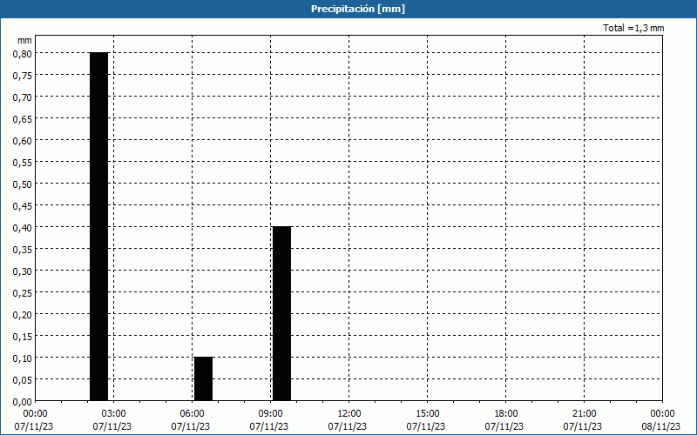
Task: Select the 0,65 value on y-axis
Action: tap(23, 119)
